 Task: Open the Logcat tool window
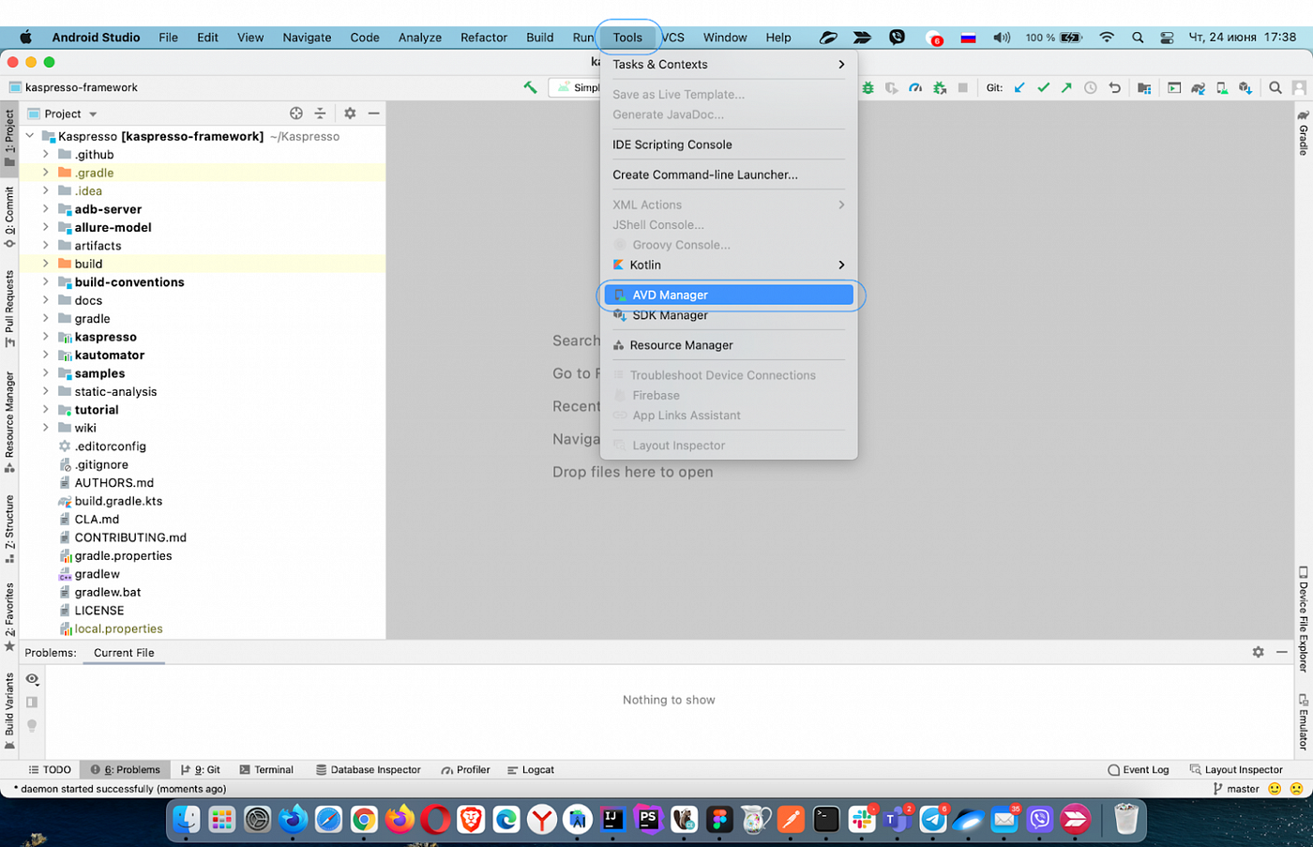531,769
